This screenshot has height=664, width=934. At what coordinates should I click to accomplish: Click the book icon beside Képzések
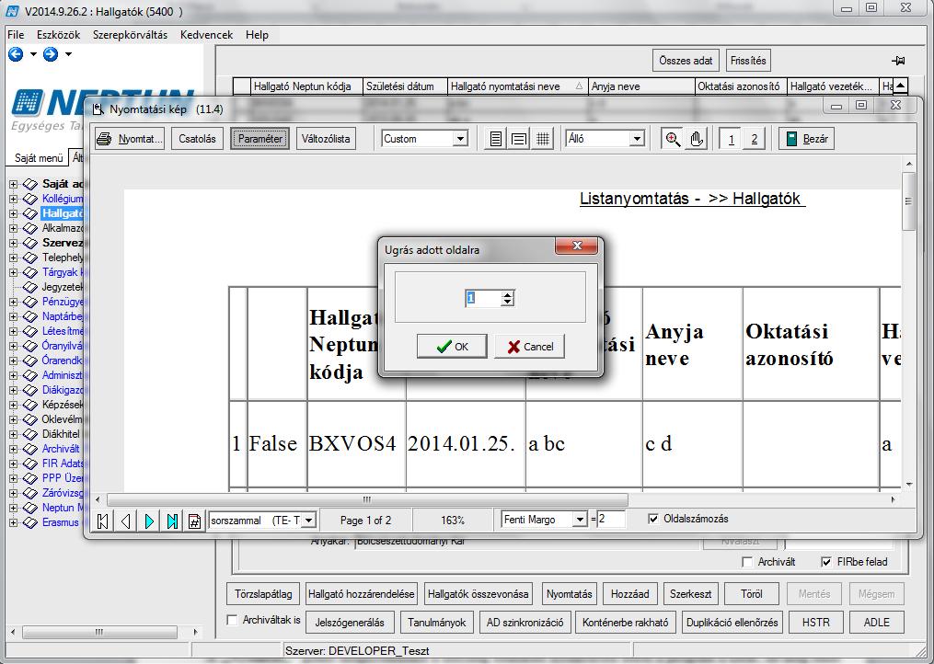[x=30, y=405]
